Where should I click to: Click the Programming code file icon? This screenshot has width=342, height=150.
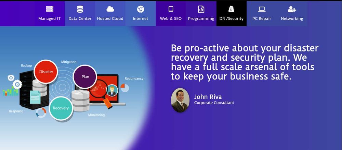pyautogui.click(x=201, y=9)
